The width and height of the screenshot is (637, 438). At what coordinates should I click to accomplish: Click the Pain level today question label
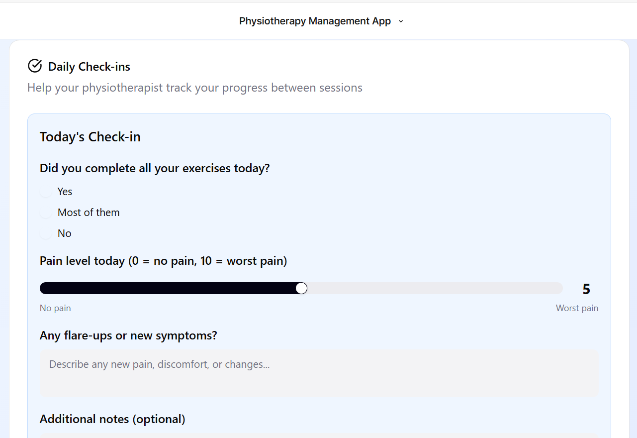163,260
